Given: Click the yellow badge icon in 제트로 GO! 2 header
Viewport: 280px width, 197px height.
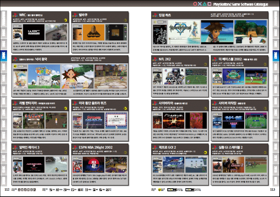Looking at the screenshot, I should click(x=205, y=152).
